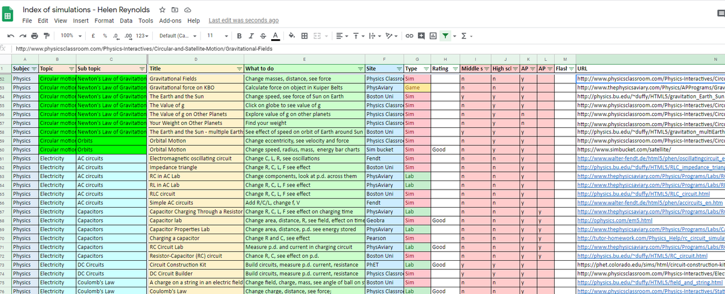Open the Topic column filter
Image resolution: width=725 pixels, height=294 pixels.
pyautogui.click(x=72, y=69)
